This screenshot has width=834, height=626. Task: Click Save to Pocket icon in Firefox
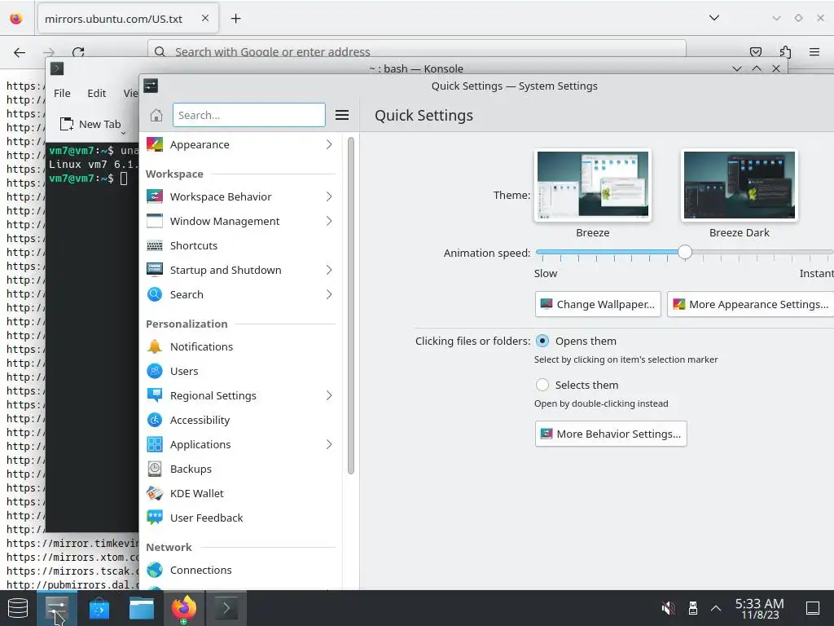756,52
